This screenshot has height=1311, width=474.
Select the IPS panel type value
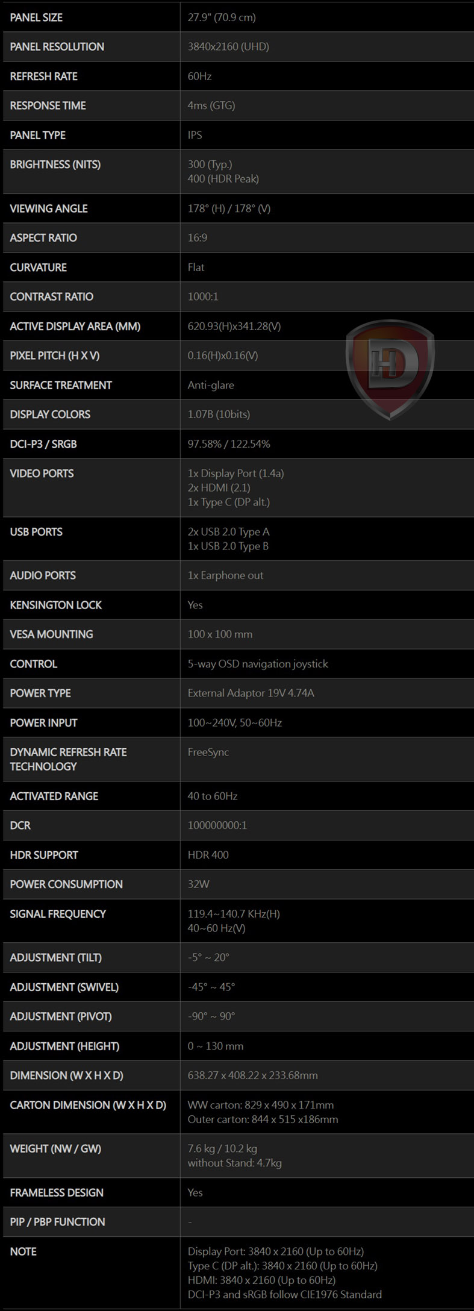[195, 135]
